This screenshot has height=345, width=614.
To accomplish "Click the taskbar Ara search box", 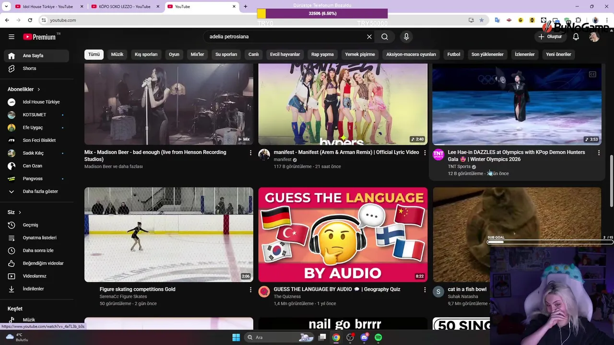I will point(279,337).
